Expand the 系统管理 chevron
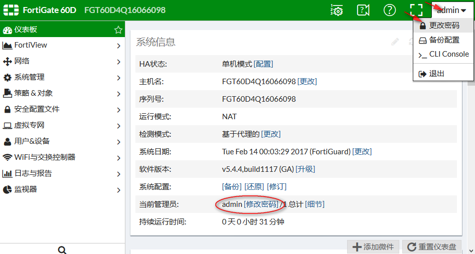Viewport: 475px width, 254px height. (x=118, y=78)
